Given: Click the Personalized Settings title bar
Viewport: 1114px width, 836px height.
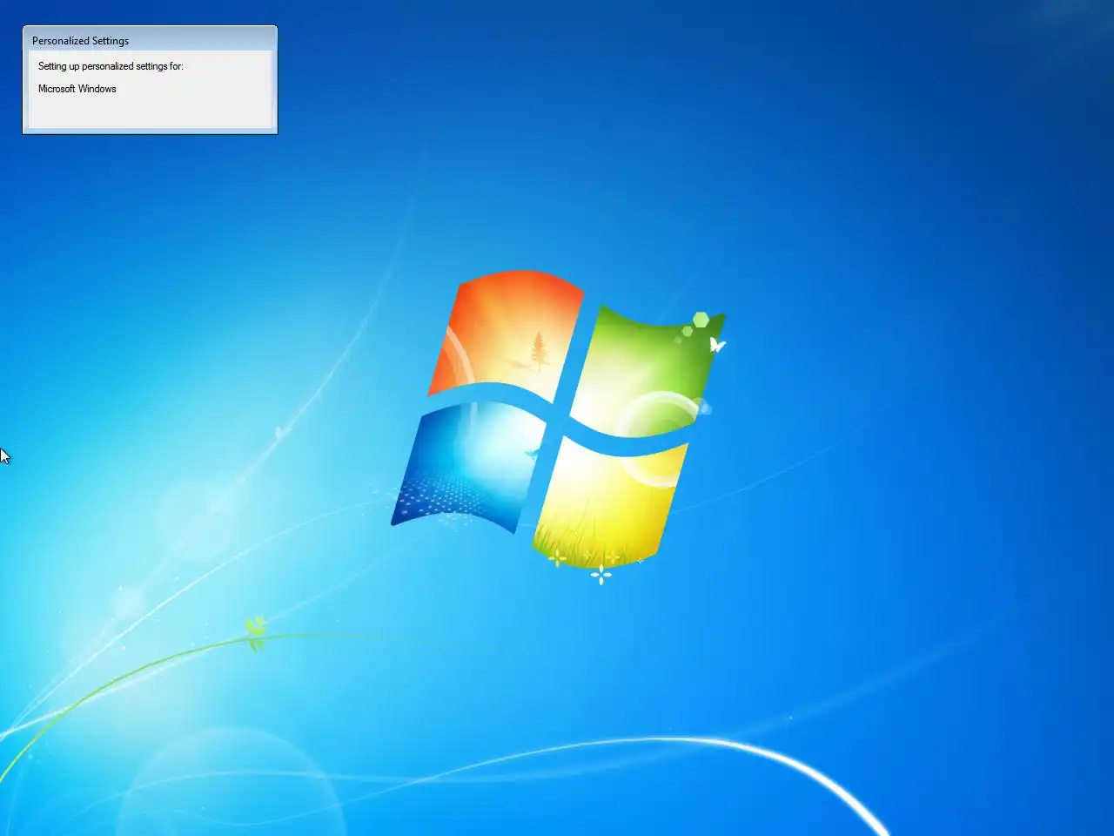Looking at the screenshot, I should 150,39.
